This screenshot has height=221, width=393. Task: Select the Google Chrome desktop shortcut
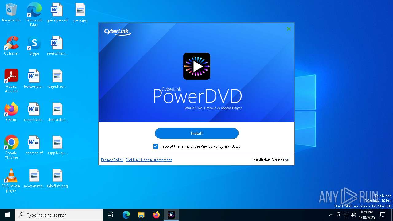pyautogui.click(x=11, y=147)
